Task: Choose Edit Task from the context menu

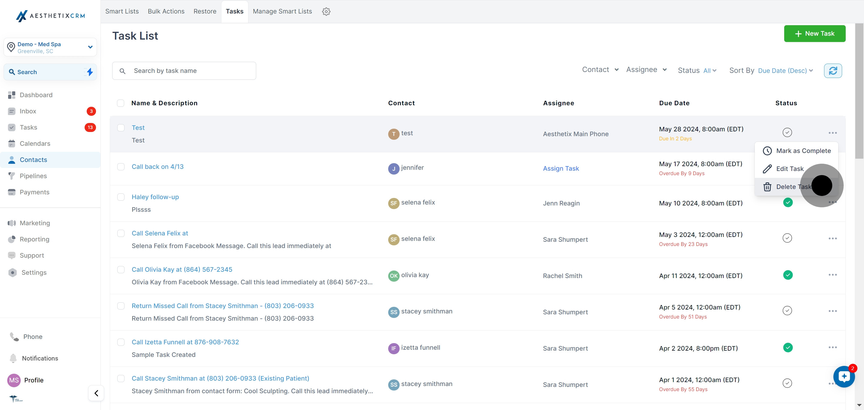Action: (789, 169)
